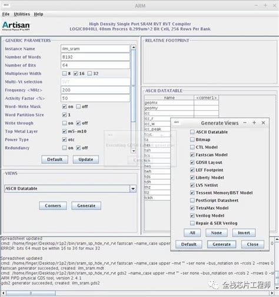Click Default button in Generate Views
The height and width of the screenshot is (297, 279).
(189, 245)
